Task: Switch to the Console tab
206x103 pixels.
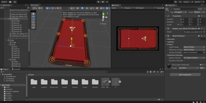Action: (x=16, y=69)
